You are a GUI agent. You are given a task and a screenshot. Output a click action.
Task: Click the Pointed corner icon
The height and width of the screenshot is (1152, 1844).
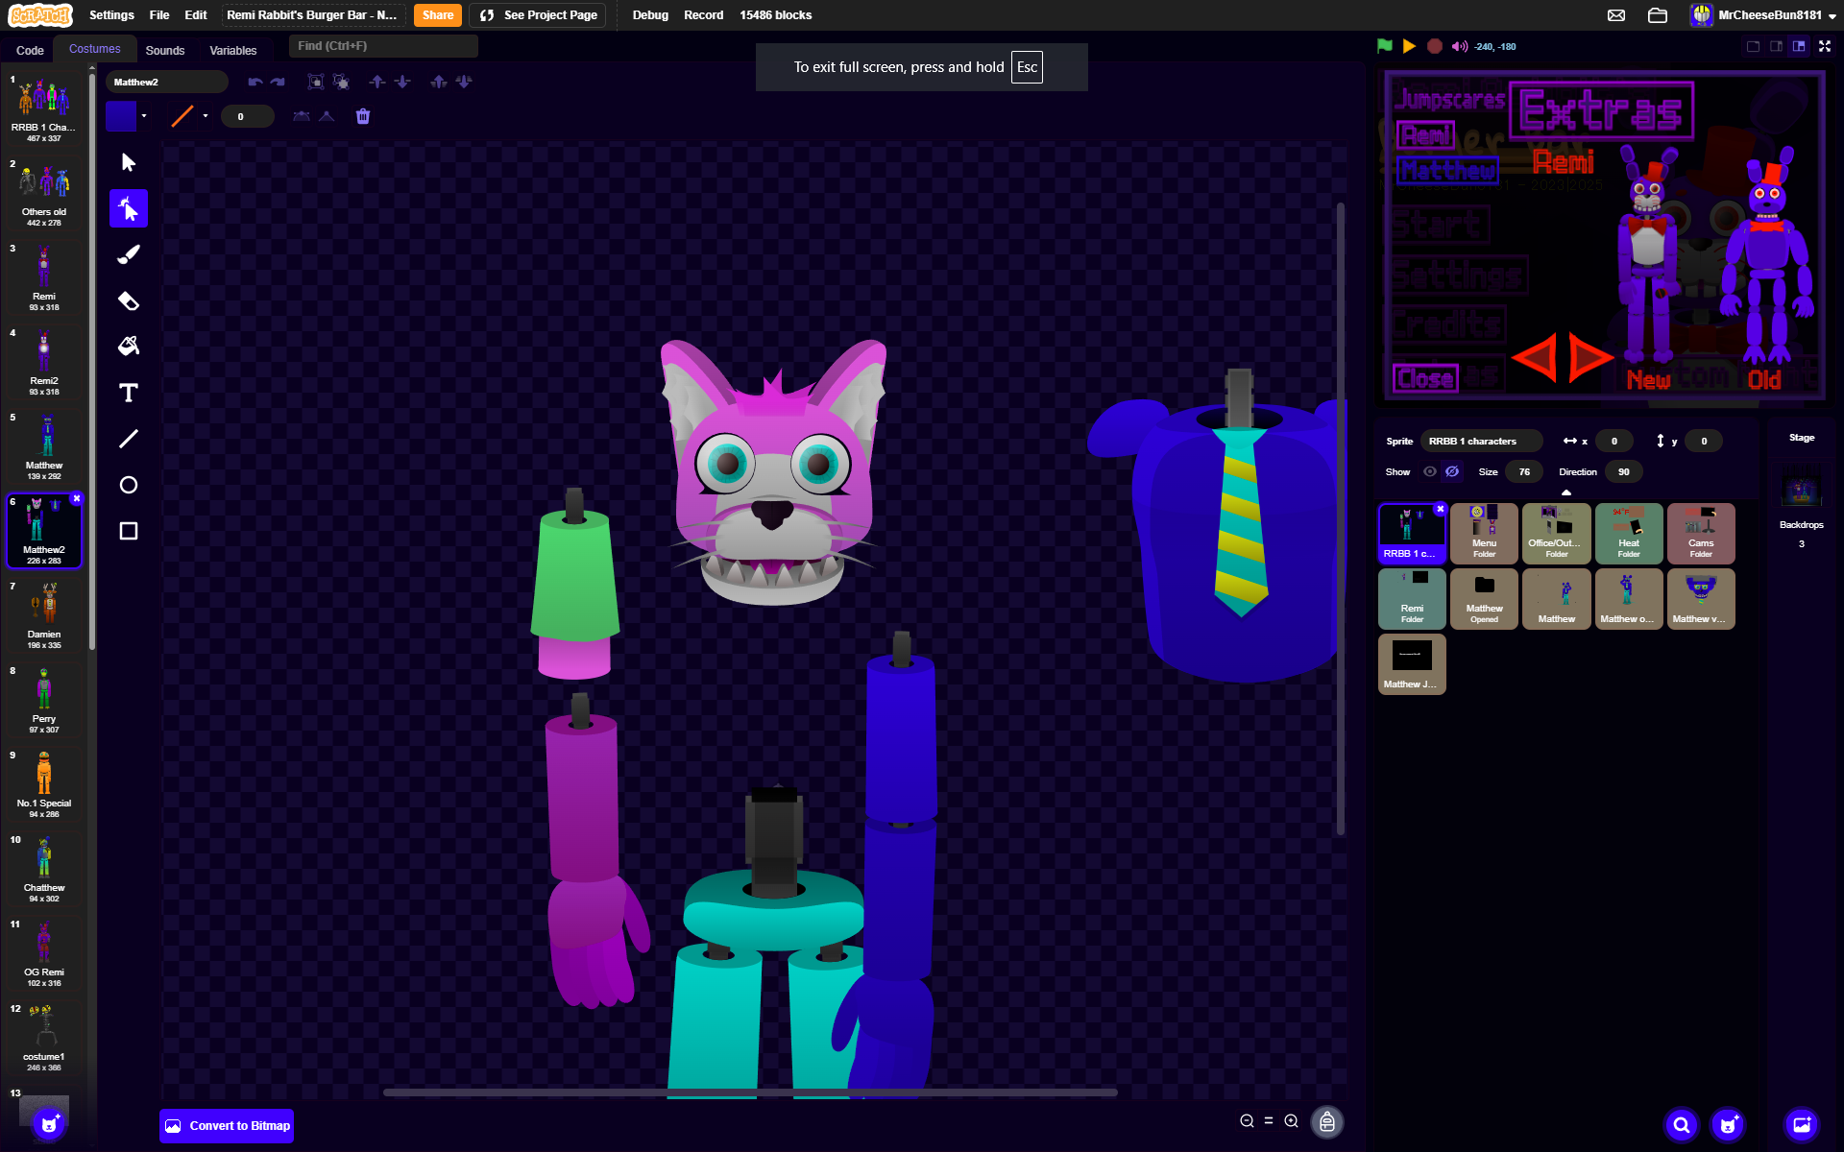point(327,116)
